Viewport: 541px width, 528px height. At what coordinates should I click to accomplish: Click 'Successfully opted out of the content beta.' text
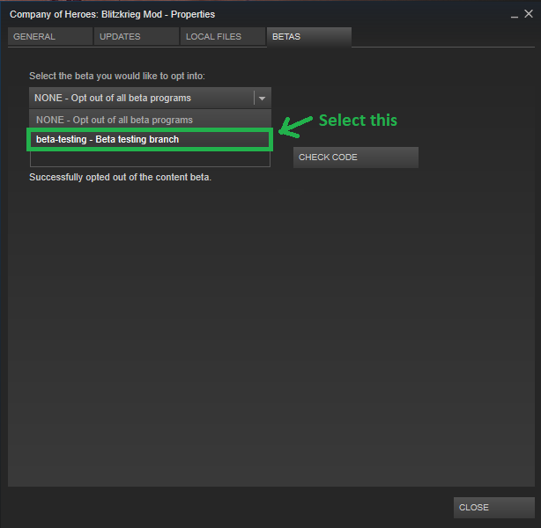point(120,177)
